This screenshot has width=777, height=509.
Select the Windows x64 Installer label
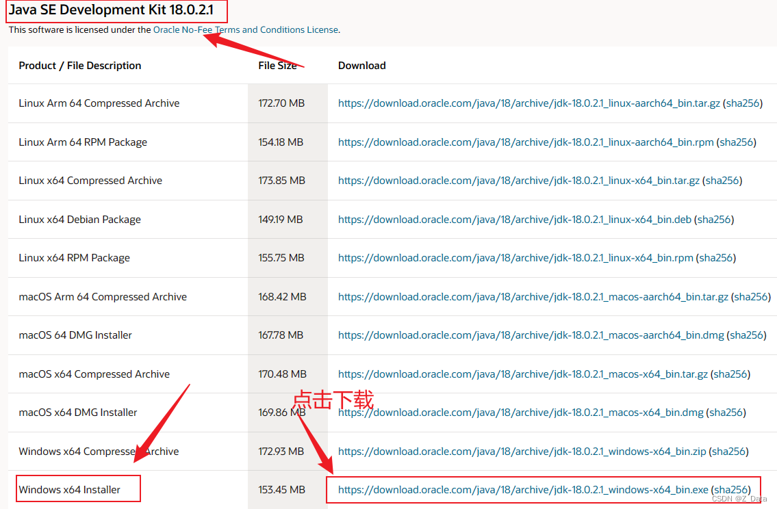(69, 490)
